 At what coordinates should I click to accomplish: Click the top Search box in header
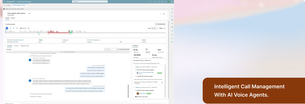tap(90, 1)
